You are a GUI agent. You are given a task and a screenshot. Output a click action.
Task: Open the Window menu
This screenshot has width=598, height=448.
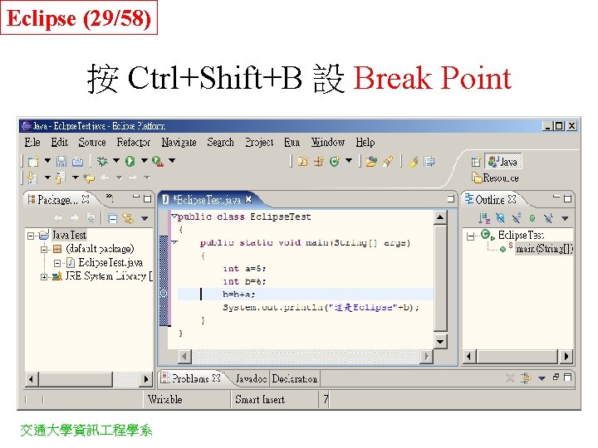point(328,143)
